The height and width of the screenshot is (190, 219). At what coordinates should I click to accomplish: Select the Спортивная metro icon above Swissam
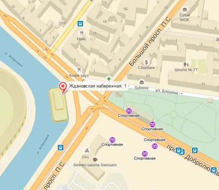tap(112, 140)
